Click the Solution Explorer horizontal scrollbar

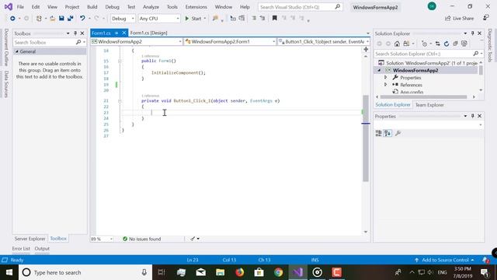pyautogui.click(x=423, y=96)
